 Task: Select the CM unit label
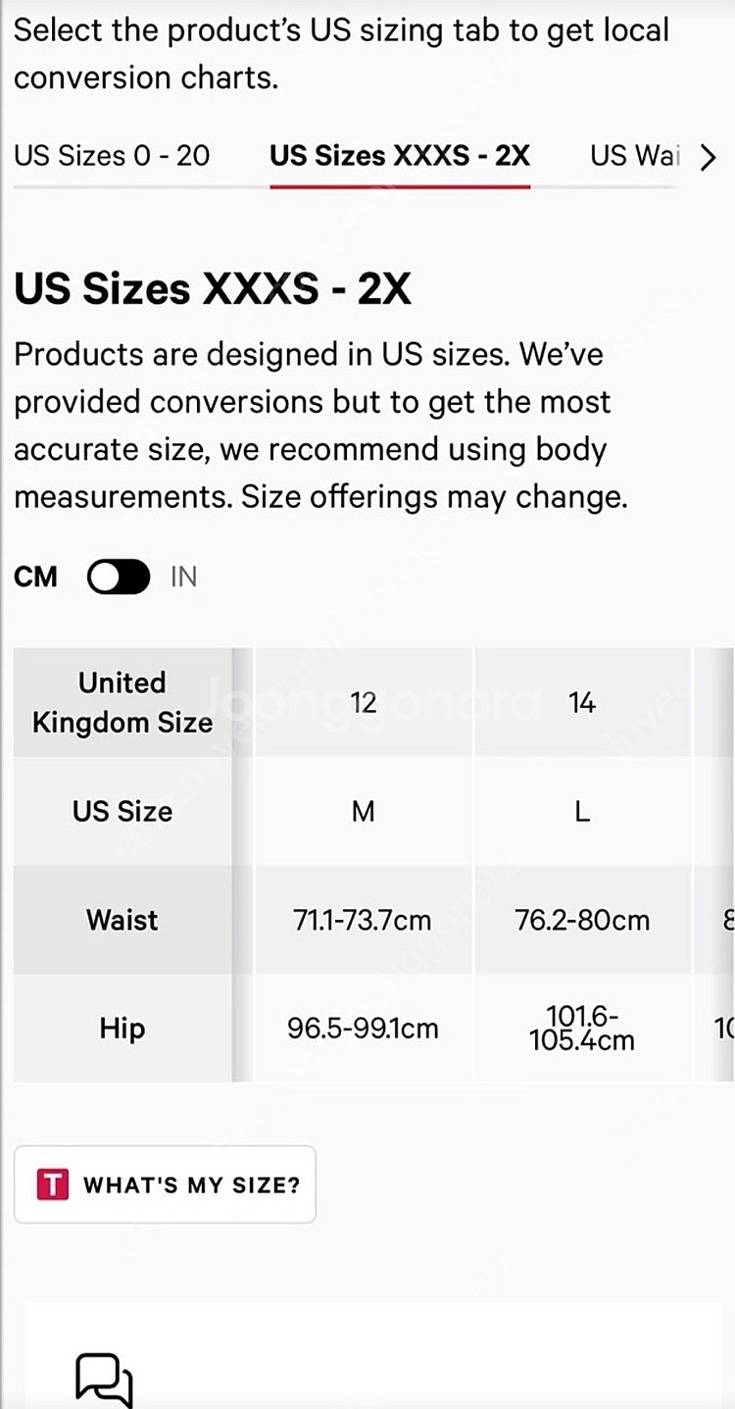(x=35, y=577)
